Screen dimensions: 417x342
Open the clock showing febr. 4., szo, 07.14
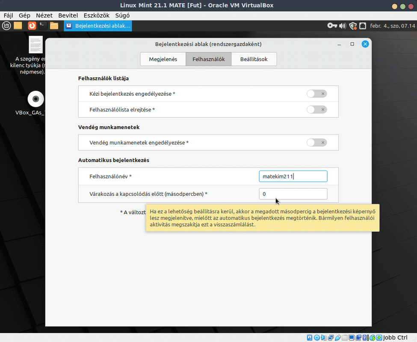[392, 26]
